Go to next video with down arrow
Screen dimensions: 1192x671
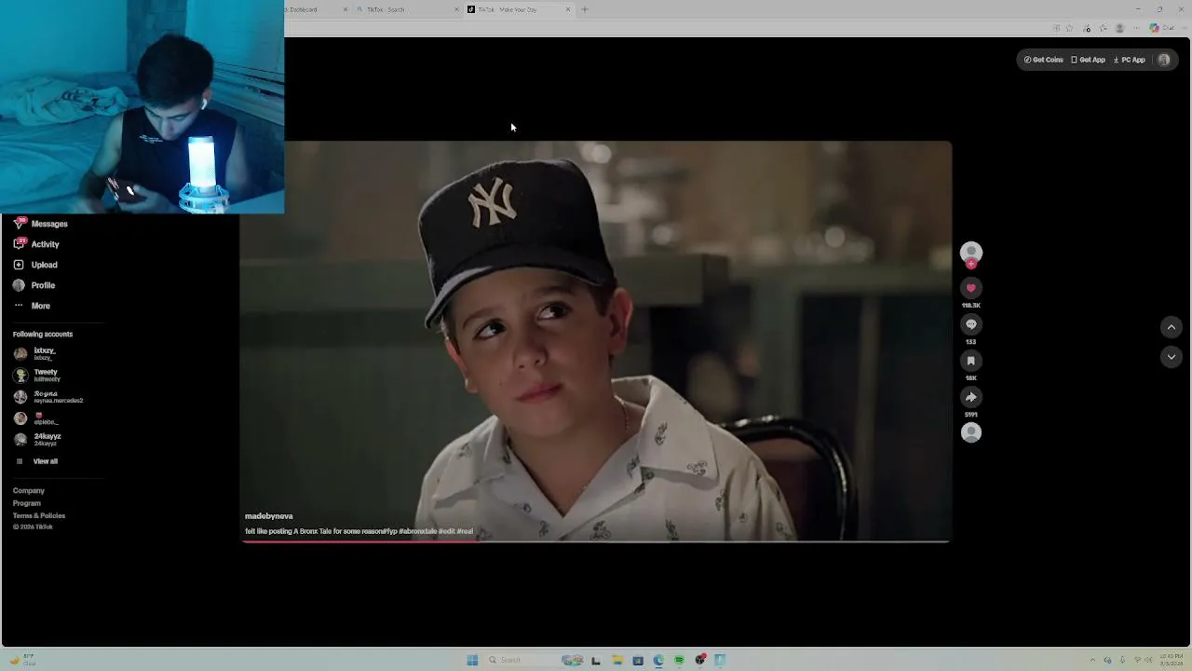[x=1172, y=357]
